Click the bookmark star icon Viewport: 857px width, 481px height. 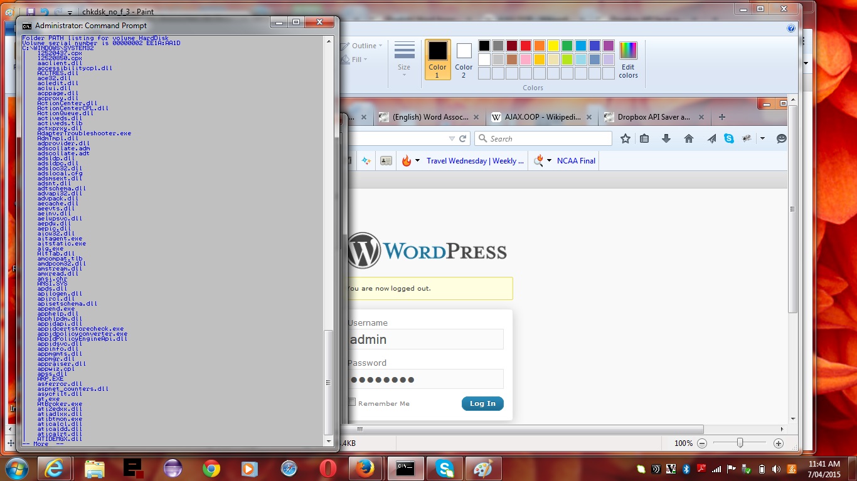tap(625, 138)
